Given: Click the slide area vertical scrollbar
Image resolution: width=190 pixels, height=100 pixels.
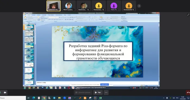Looking at the screenshot, I should tap(159, 51).
